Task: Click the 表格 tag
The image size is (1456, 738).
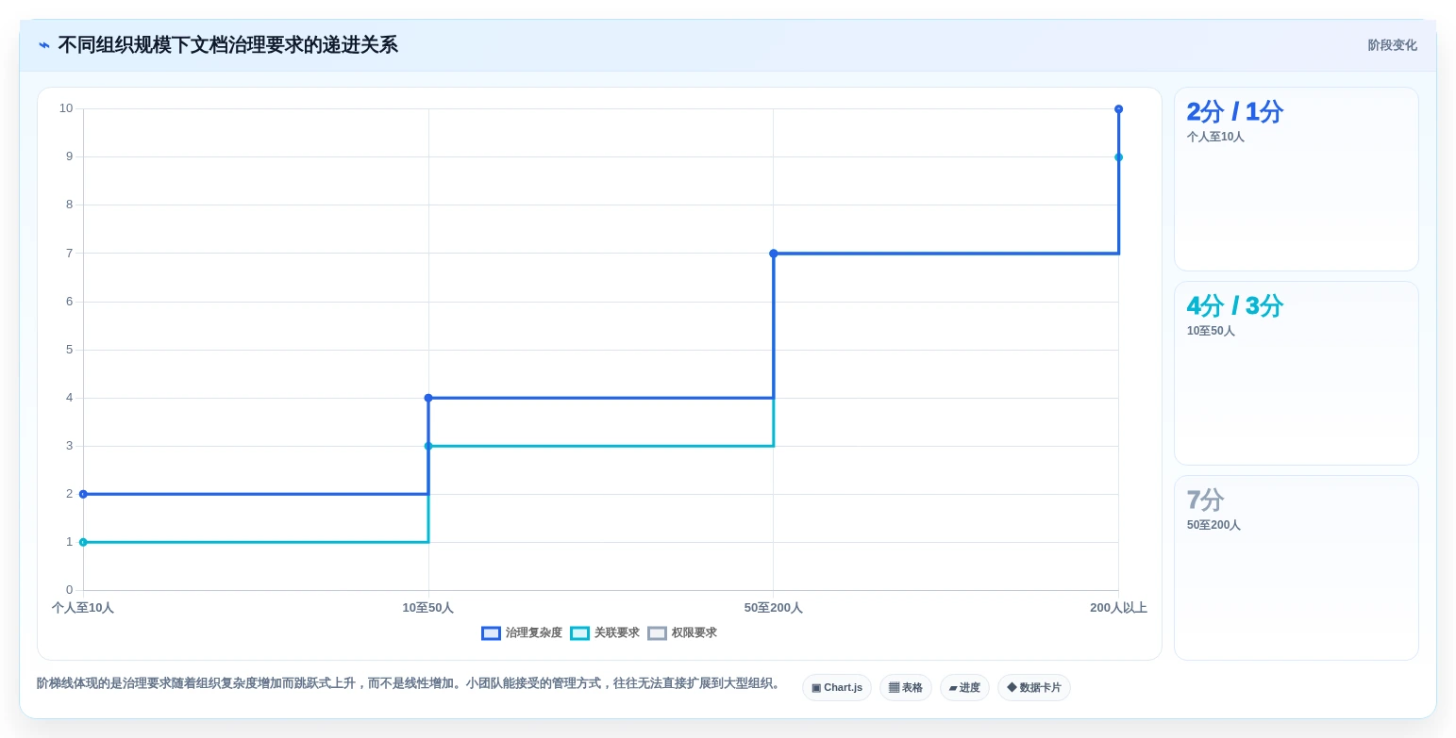Action: [x=906, y=688]
